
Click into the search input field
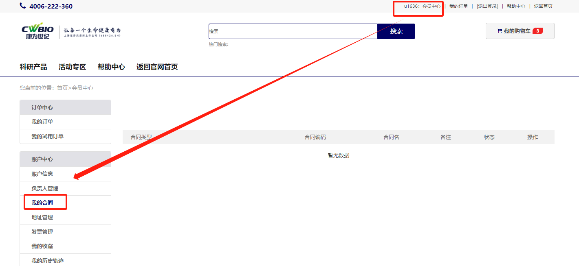point(293,31)
